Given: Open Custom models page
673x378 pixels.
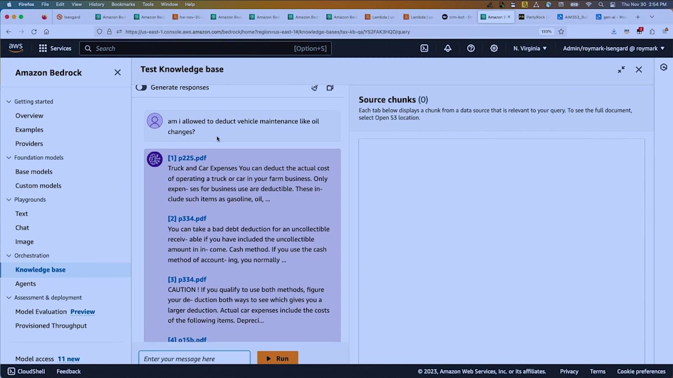Looking at the screenshot, I should coord(38,186).
